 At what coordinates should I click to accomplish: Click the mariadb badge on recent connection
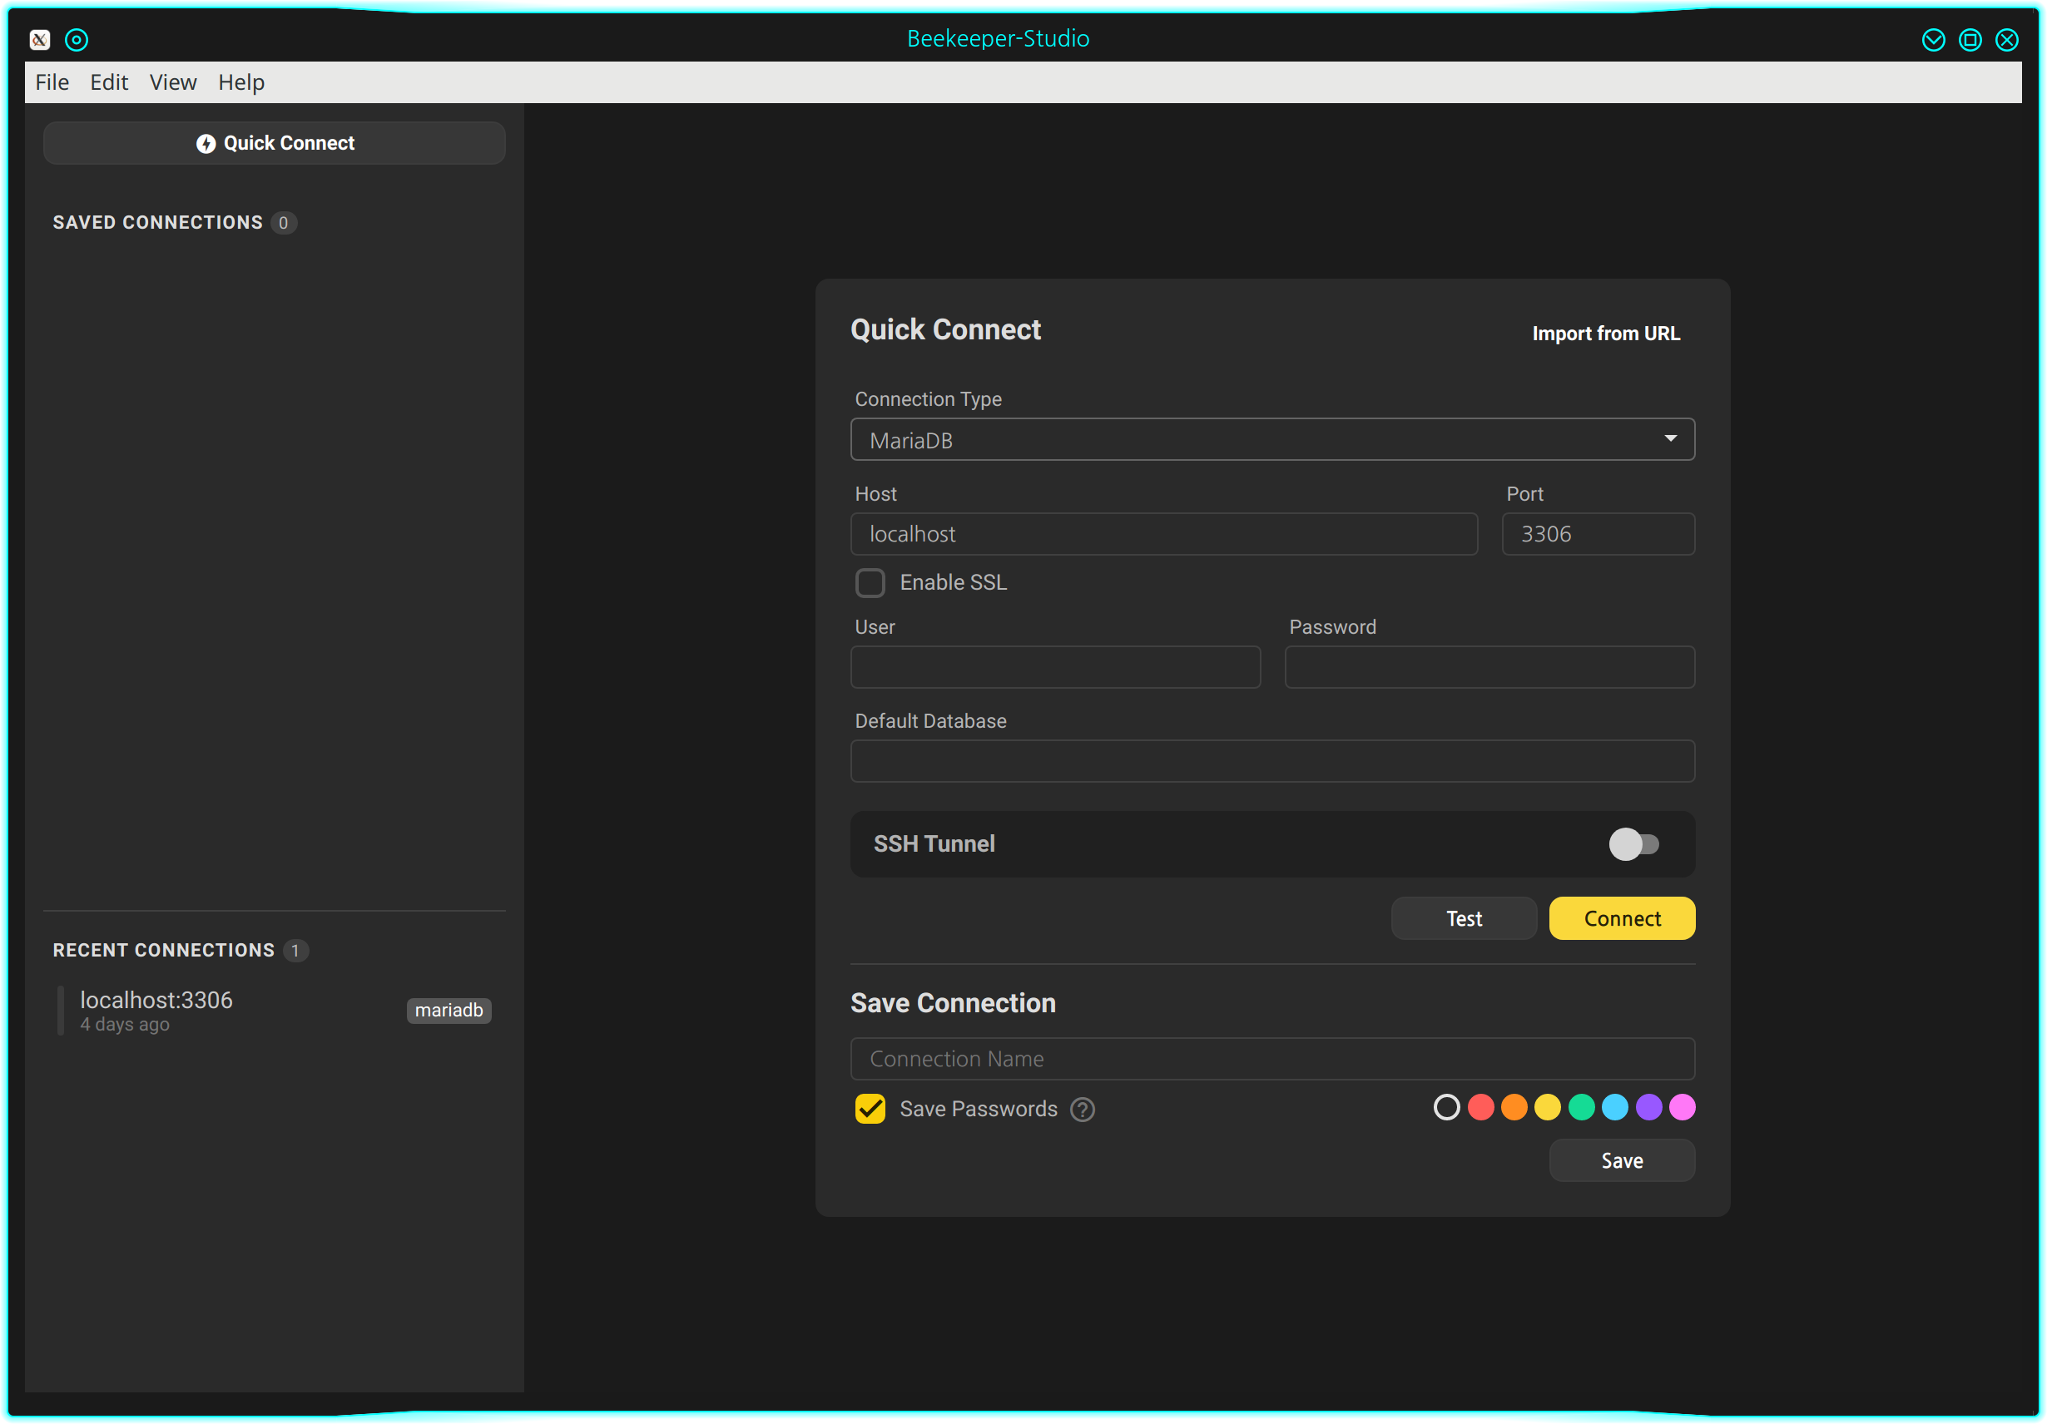[449, 1010]
